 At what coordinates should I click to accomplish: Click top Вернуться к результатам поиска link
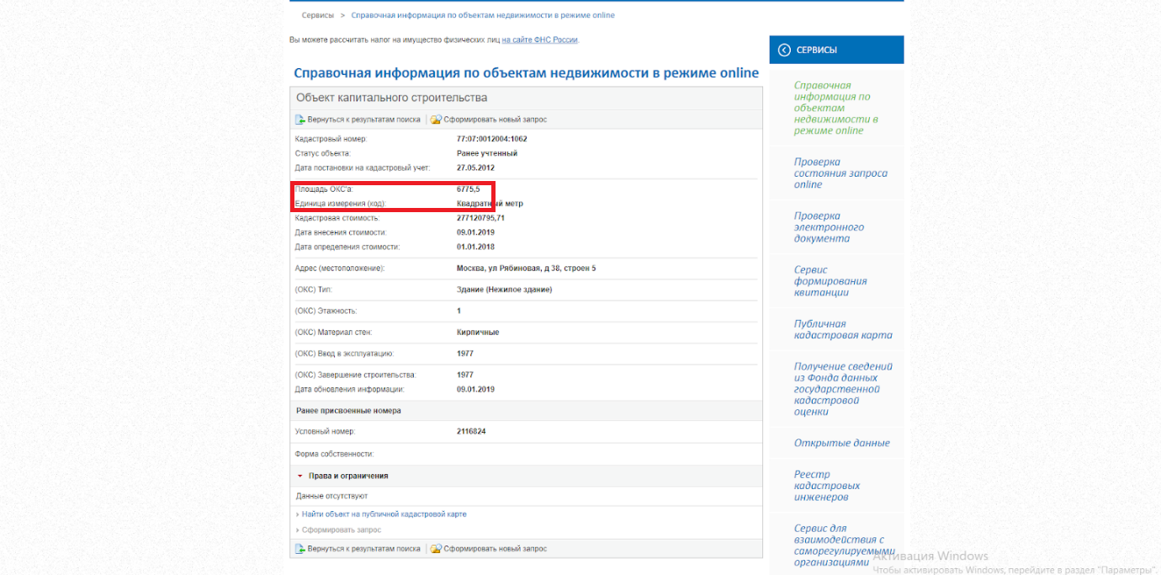click(x=363, y=120)
